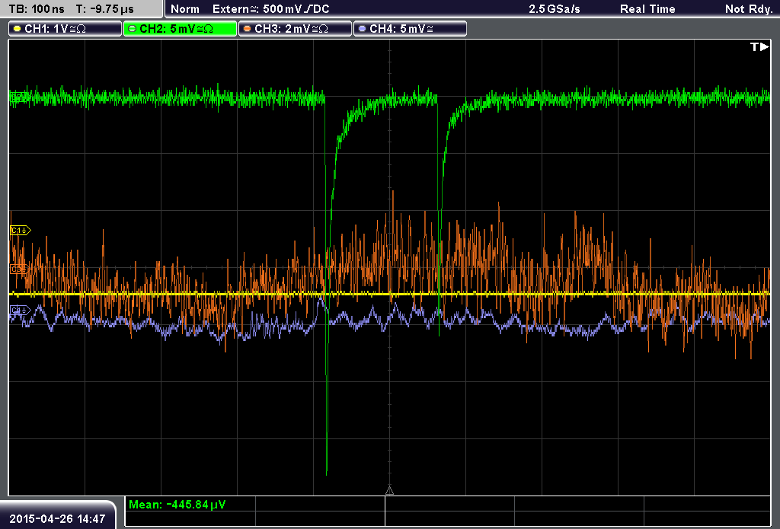Viewport: 780px width, 529px height.
Task: Select the active CH2: 5 mV channel button
Action: (x=180, y=29)
